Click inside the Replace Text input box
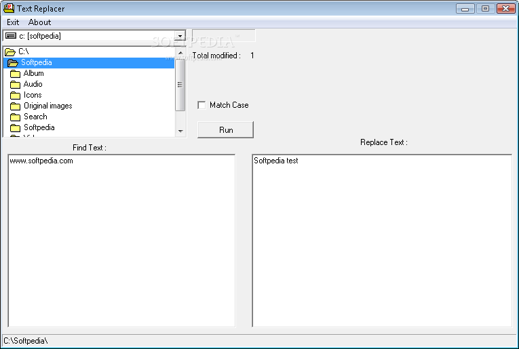This screenshot has height=349, width=519. pyautogui.click(x=382, y=241)
